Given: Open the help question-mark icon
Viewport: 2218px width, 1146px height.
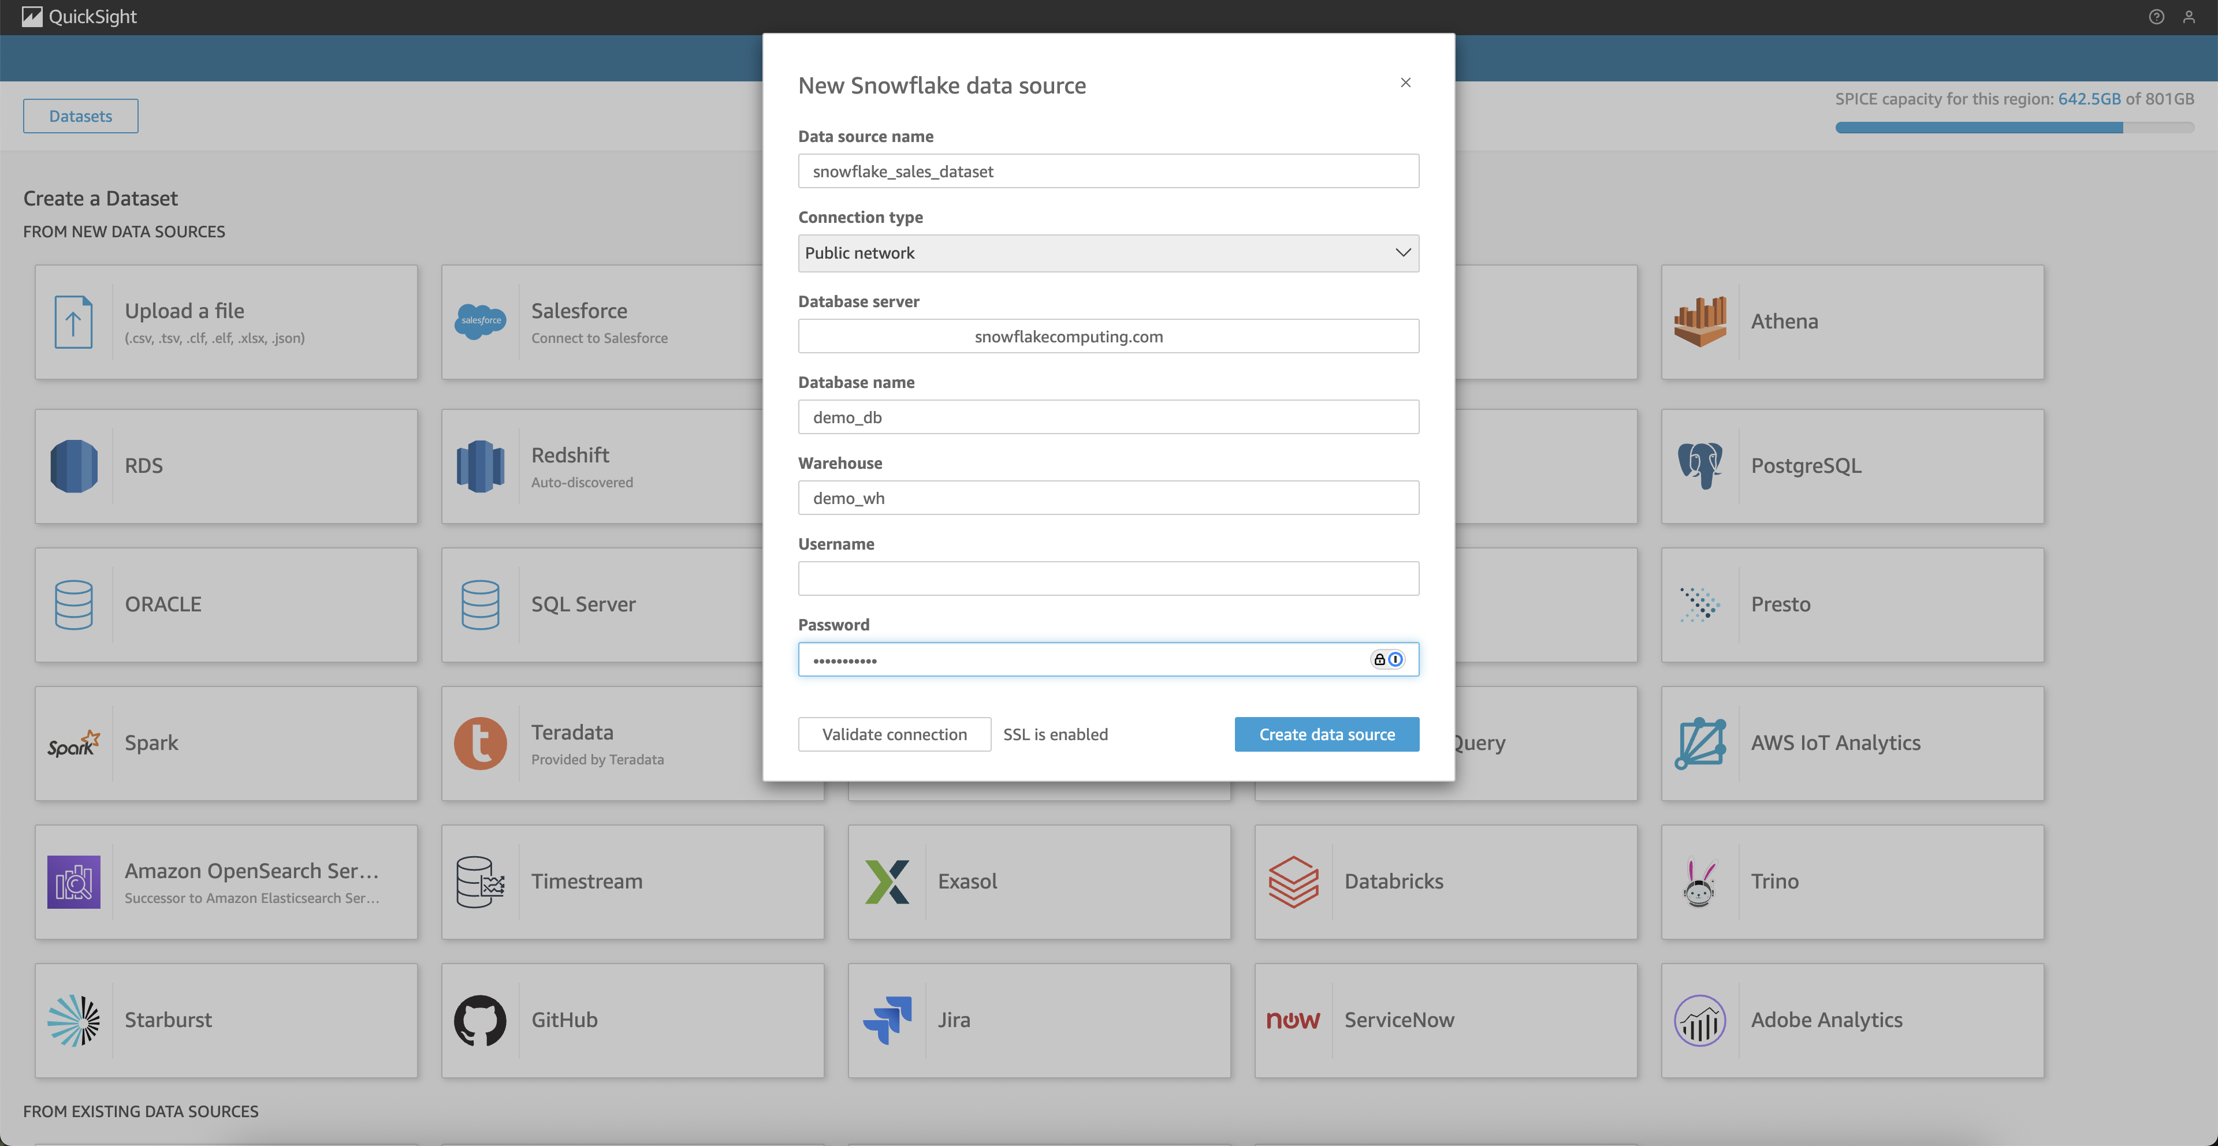Looking at the screenshot, I should point(2157,16).
